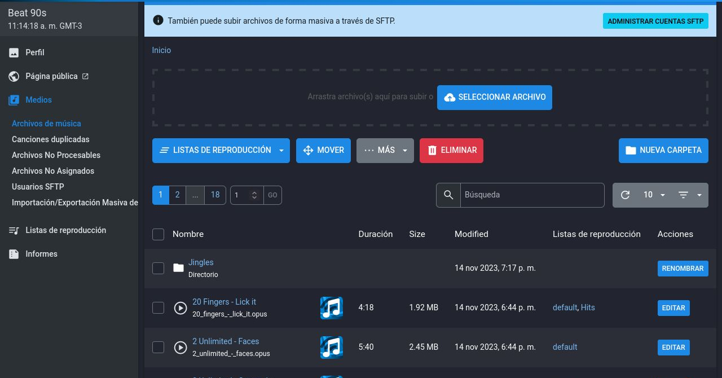Image resolution: width=722 pixels, height=378 pixels.
Task: Play the 20 Fingers - Lick it track
Action: pos(180,308)
